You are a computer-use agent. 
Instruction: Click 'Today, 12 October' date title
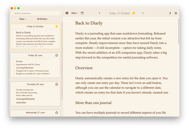click(119, 13)
